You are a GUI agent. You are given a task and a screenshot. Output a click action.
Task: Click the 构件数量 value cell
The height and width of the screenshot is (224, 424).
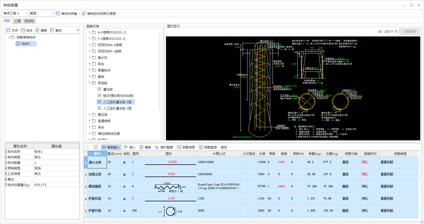[x=56, y=163]
